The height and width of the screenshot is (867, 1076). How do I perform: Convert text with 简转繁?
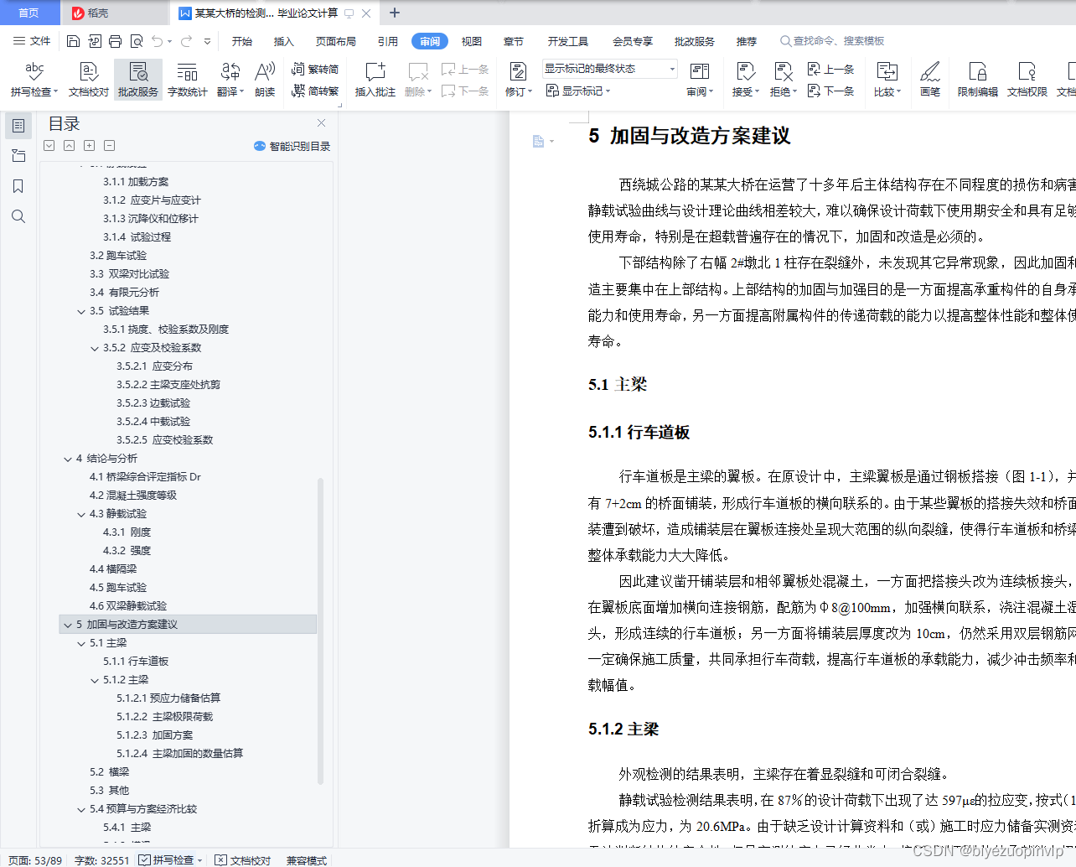coord(315,91)
